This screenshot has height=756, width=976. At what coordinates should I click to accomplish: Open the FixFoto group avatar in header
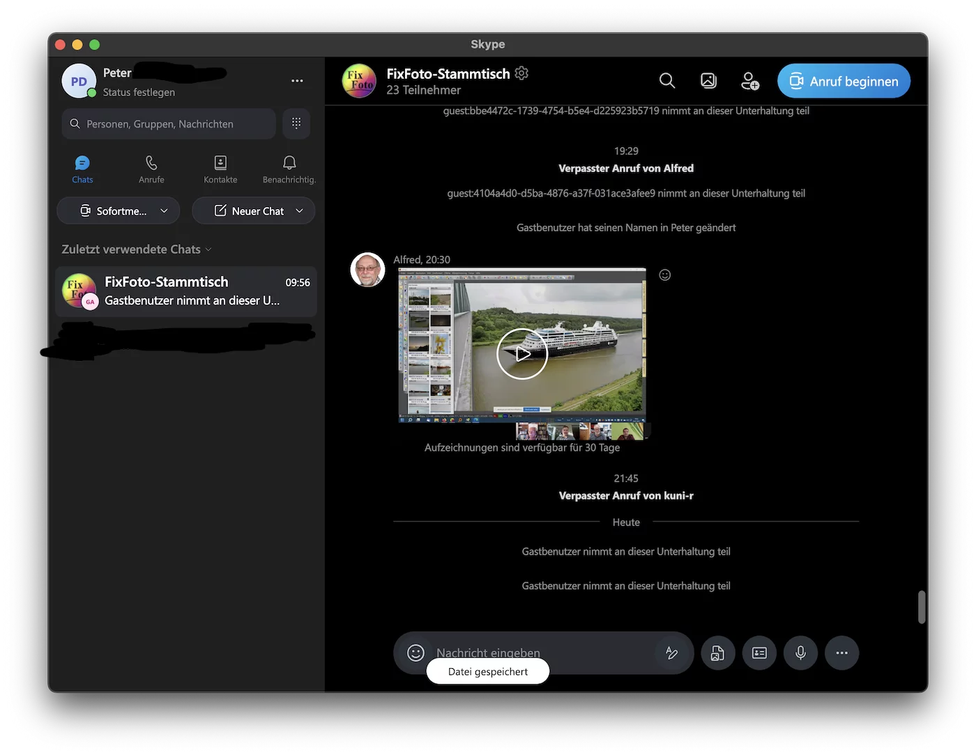(359, 81)
